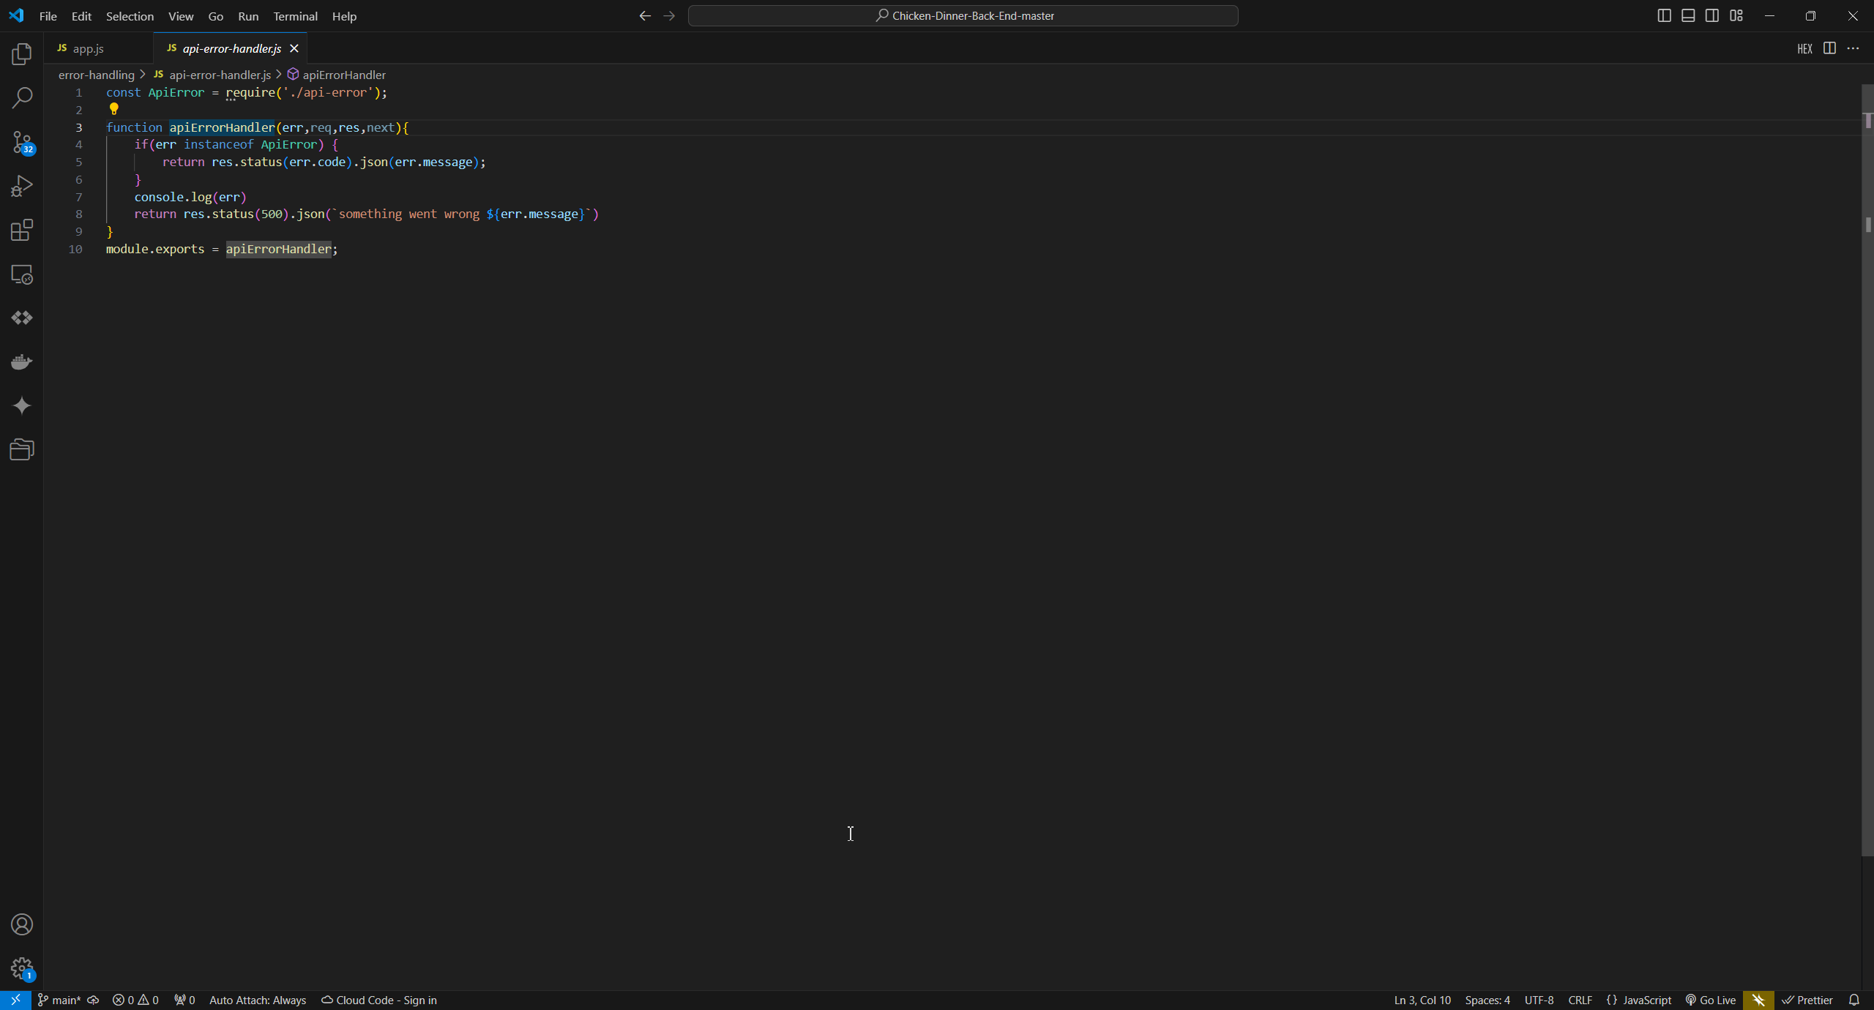Toggle the bottom Panel layout button
The width and height of the screenshot is (1874, 1010).
pyautogui.click(x=1688, y=15)
